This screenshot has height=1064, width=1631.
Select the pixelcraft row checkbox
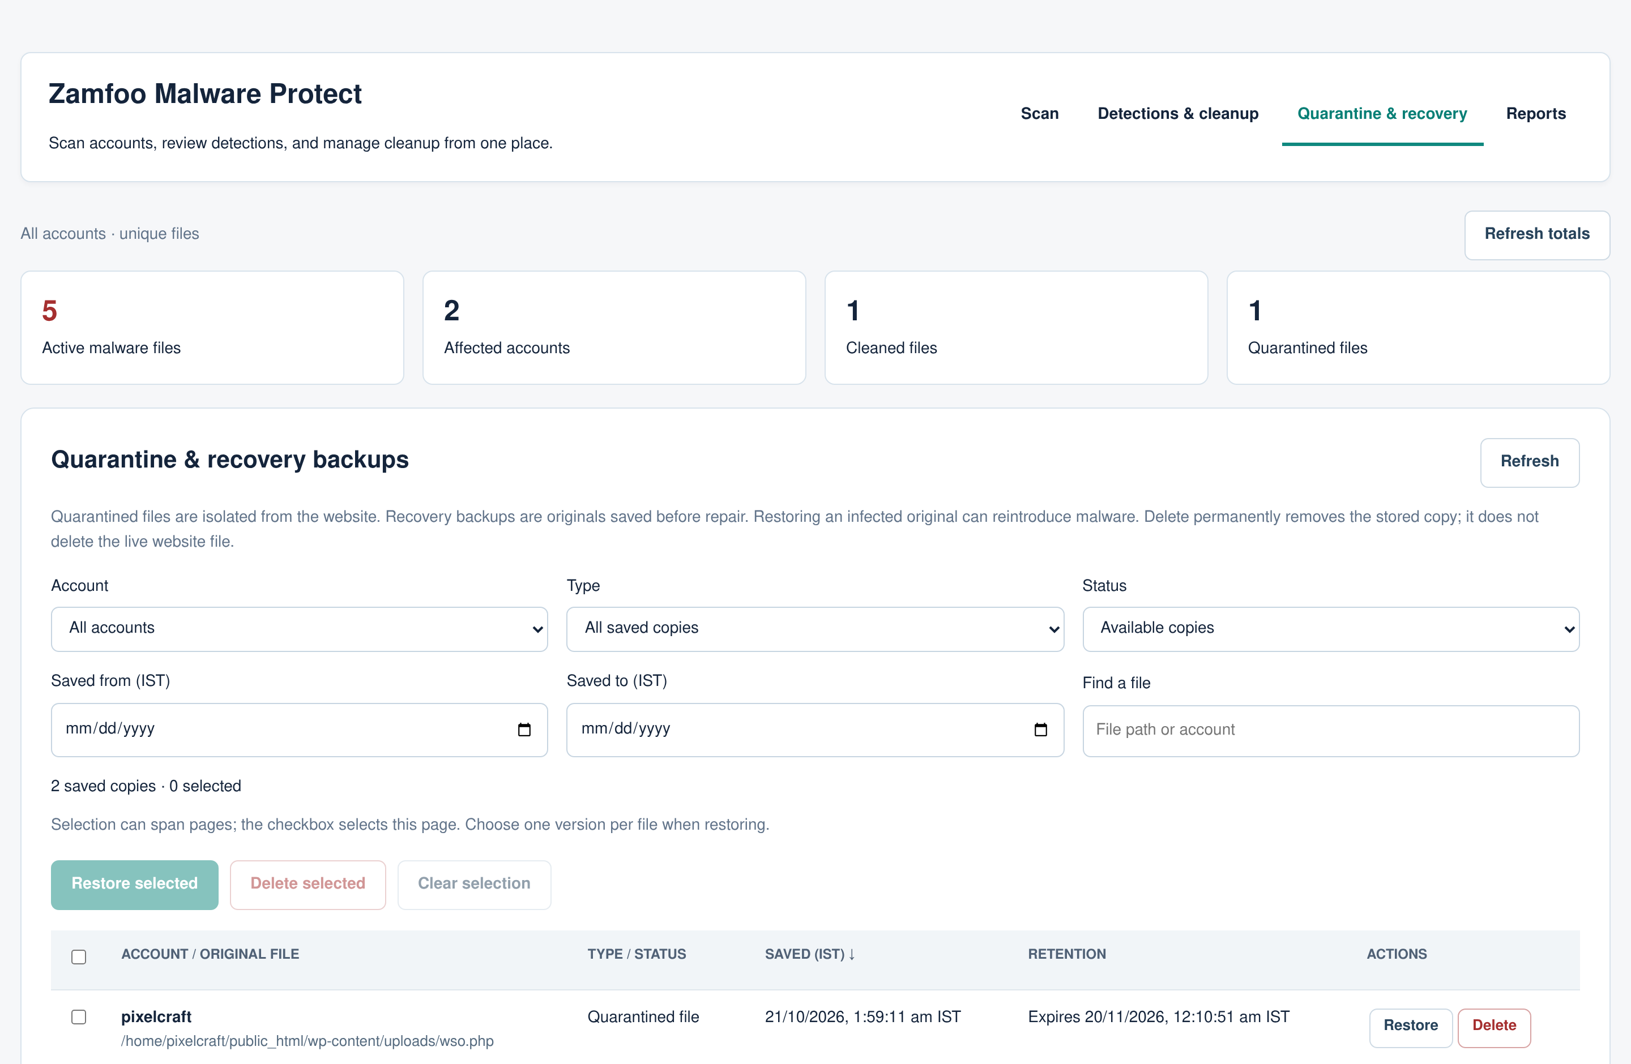79,1017
